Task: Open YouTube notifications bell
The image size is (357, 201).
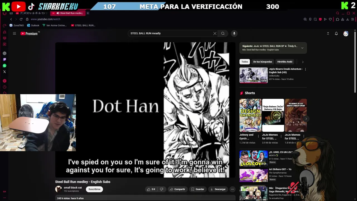Action: (x=336, y=33)
